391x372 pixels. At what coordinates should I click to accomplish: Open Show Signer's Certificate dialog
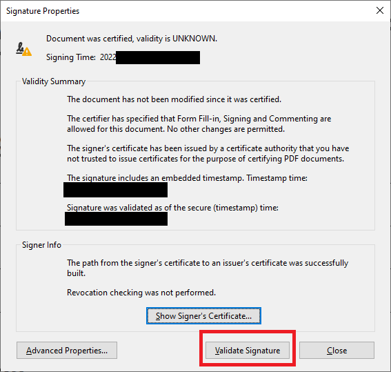tap(203, 316)
